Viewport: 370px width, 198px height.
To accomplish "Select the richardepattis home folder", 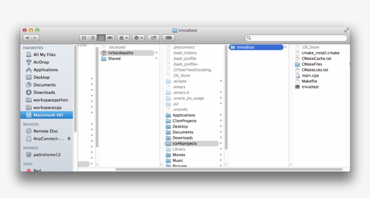I will coord(127,53).
